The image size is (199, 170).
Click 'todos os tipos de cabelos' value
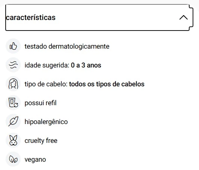click(x=107, y=84)
